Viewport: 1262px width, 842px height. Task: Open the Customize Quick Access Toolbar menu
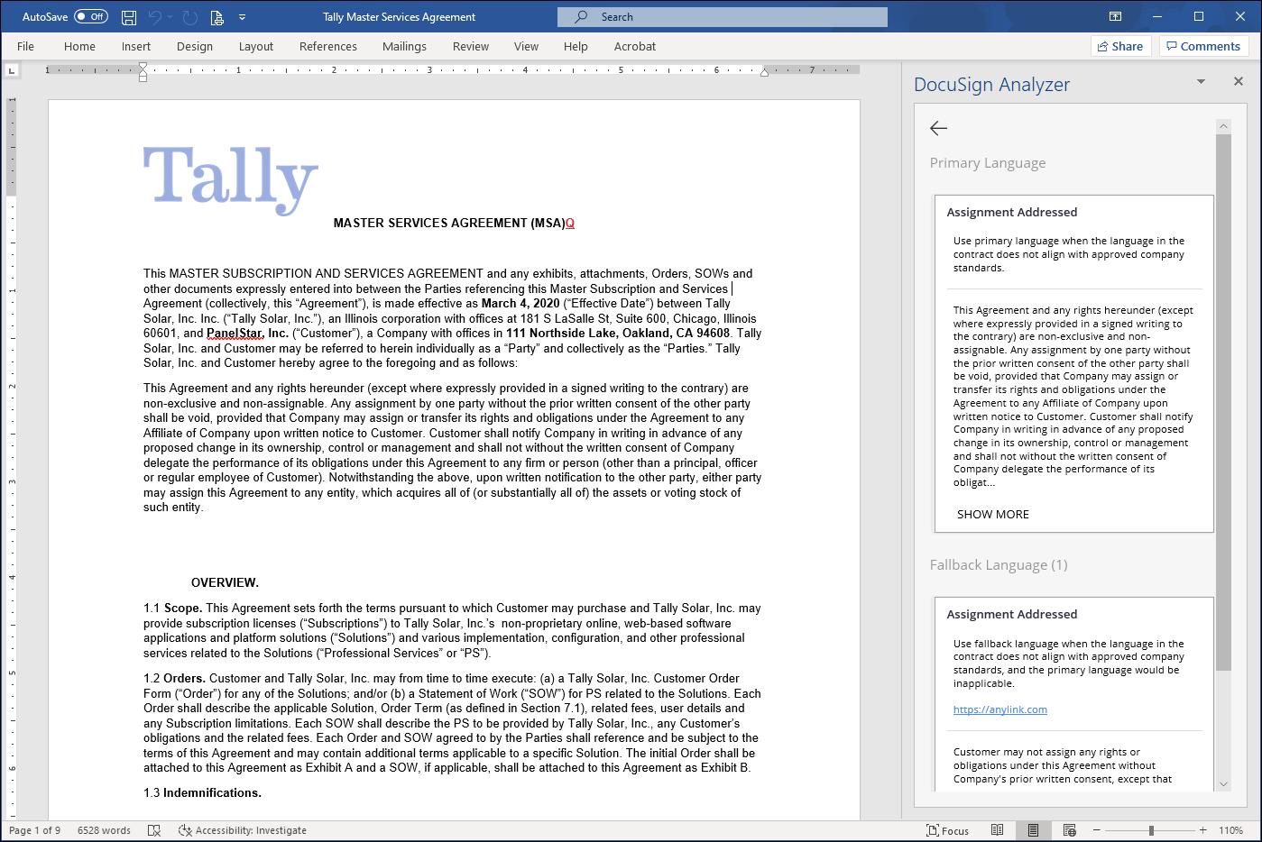242,16
